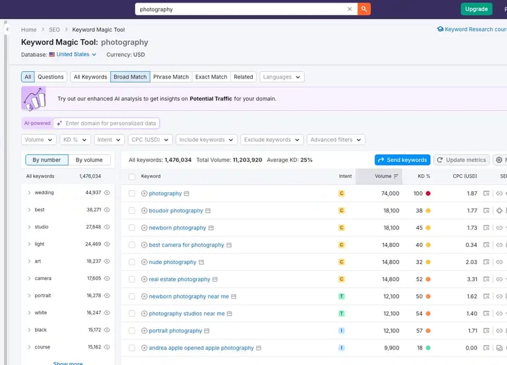
Task: Open SERP view icon for 'boudoir photography'
Action: (x=486, y=211)
